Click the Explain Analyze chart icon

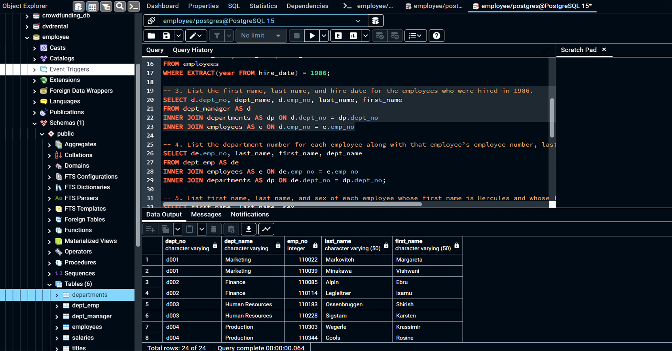pos(353,36)
